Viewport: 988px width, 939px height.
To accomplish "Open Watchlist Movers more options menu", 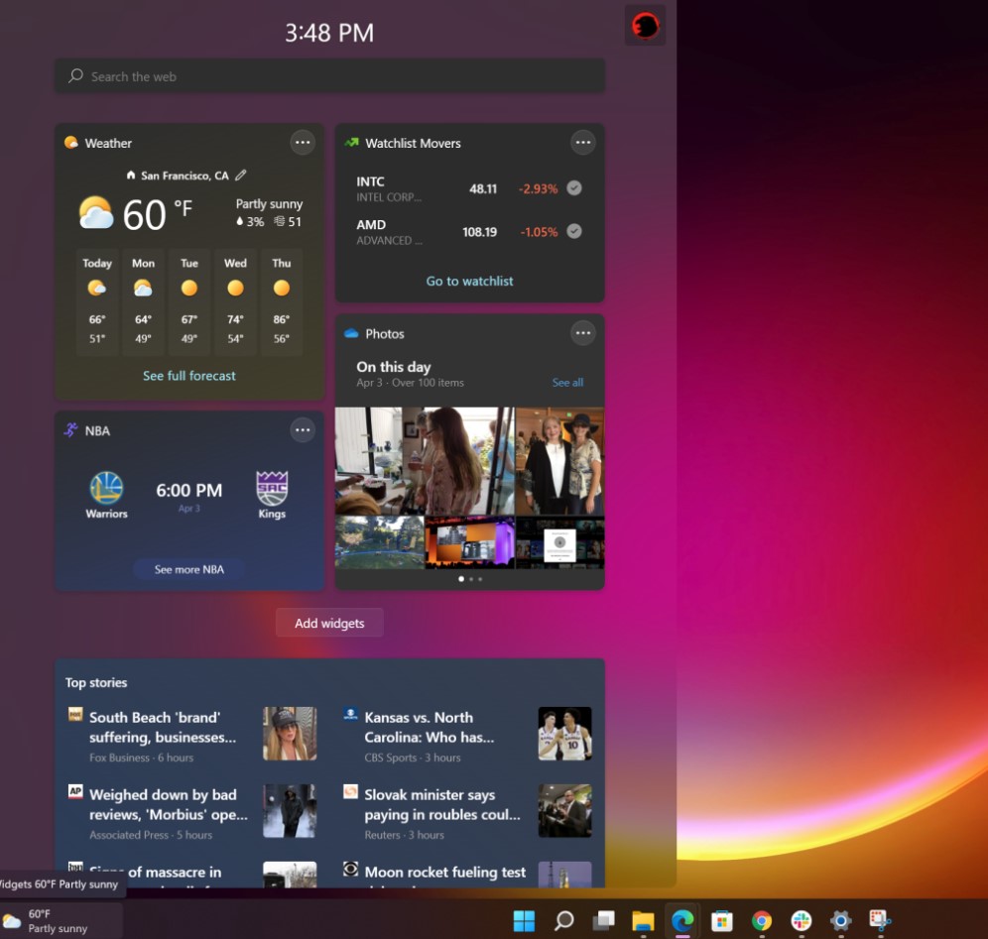I will [x=583, y=143].
